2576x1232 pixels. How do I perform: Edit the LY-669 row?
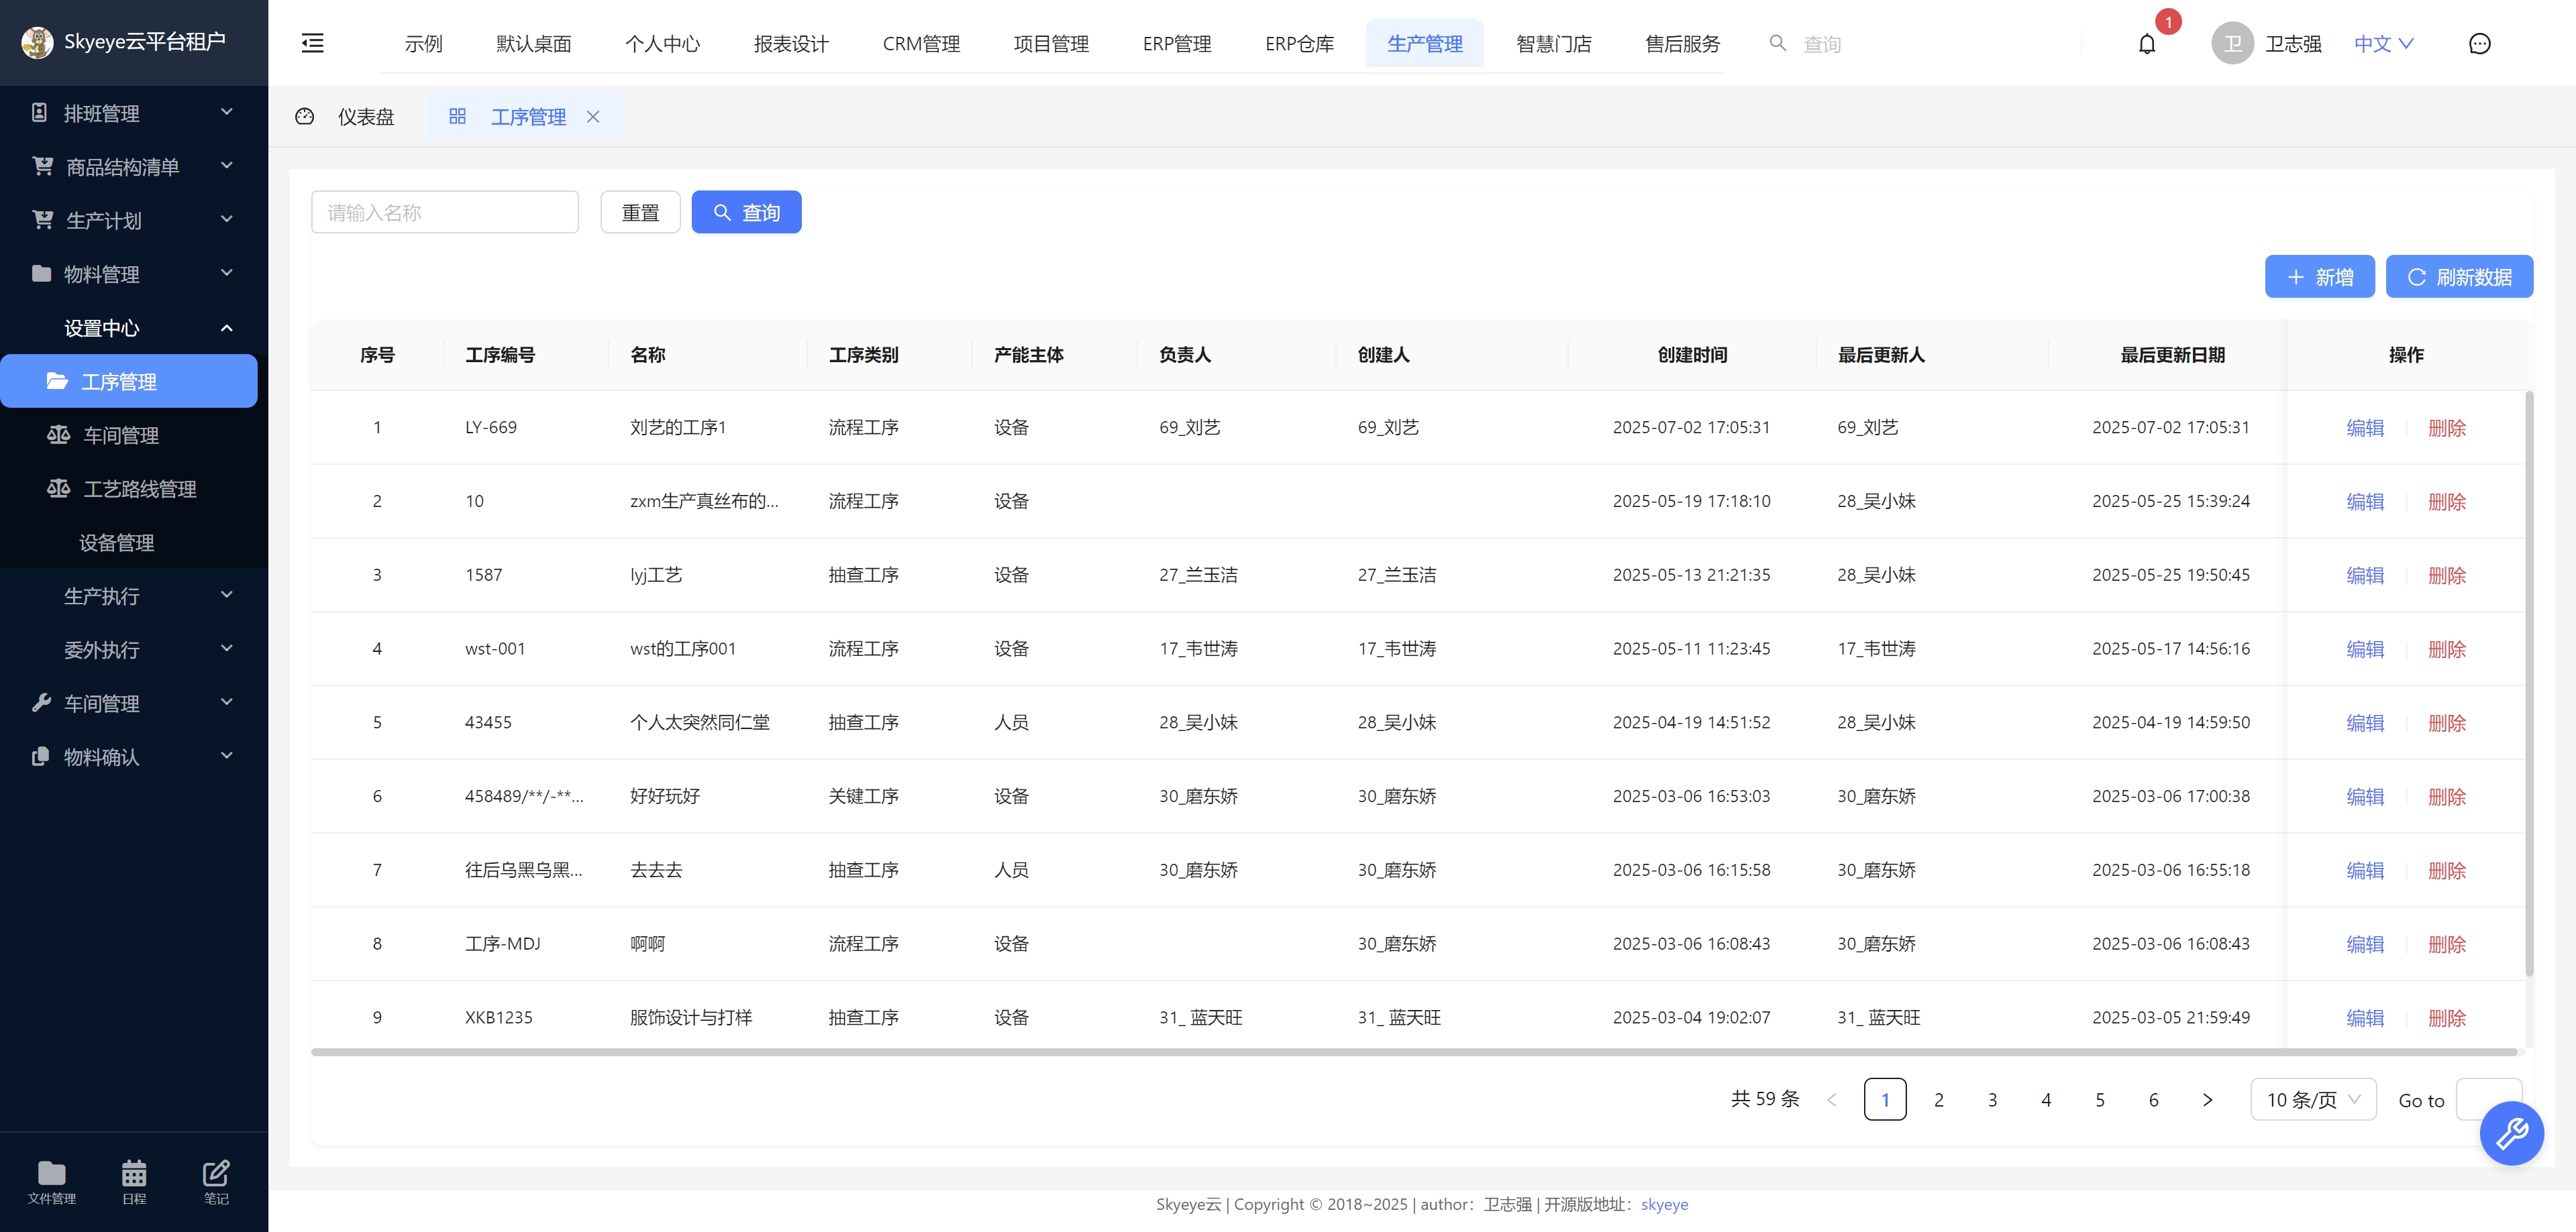pos(2365,428)
